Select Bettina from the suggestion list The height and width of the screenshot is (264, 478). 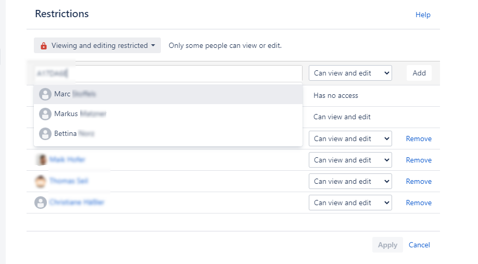[x=168, y=133]
